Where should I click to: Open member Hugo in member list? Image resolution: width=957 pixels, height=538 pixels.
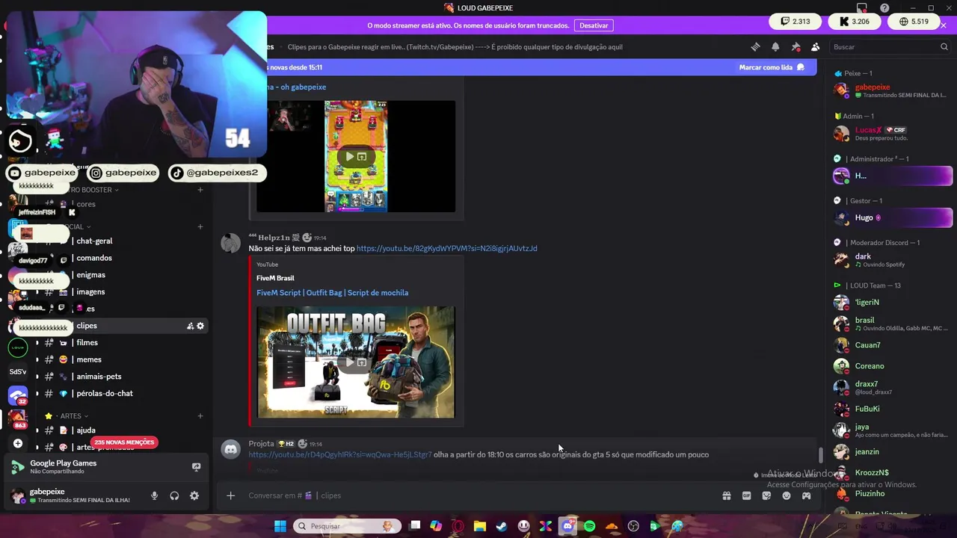click(893, 217)
